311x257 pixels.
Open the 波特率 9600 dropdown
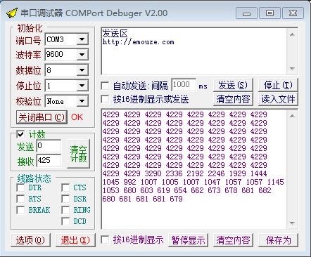tap(82, 55)
